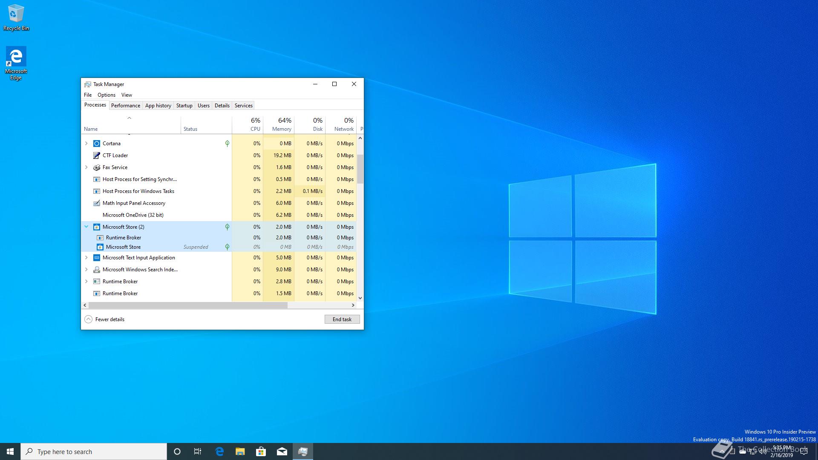The width and height of the screenshot is (818, 460).
Task: Click Host Process for Setting Synchr... icon
Action: [x=97, y=179]
